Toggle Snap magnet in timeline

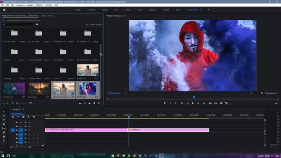18,117
